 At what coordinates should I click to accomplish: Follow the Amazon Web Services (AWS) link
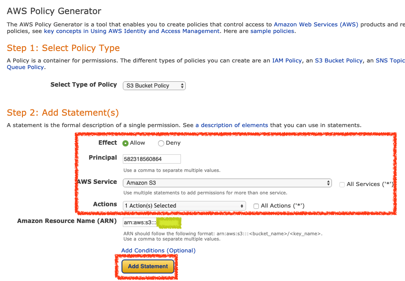tap(316, 24)
